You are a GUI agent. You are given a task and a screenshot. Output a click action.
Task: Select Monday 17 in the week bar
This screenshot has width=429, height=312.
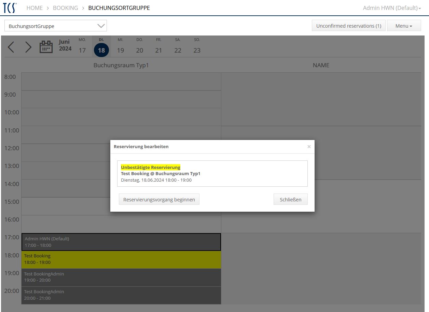pyautogui.click(x=82, y=47)
